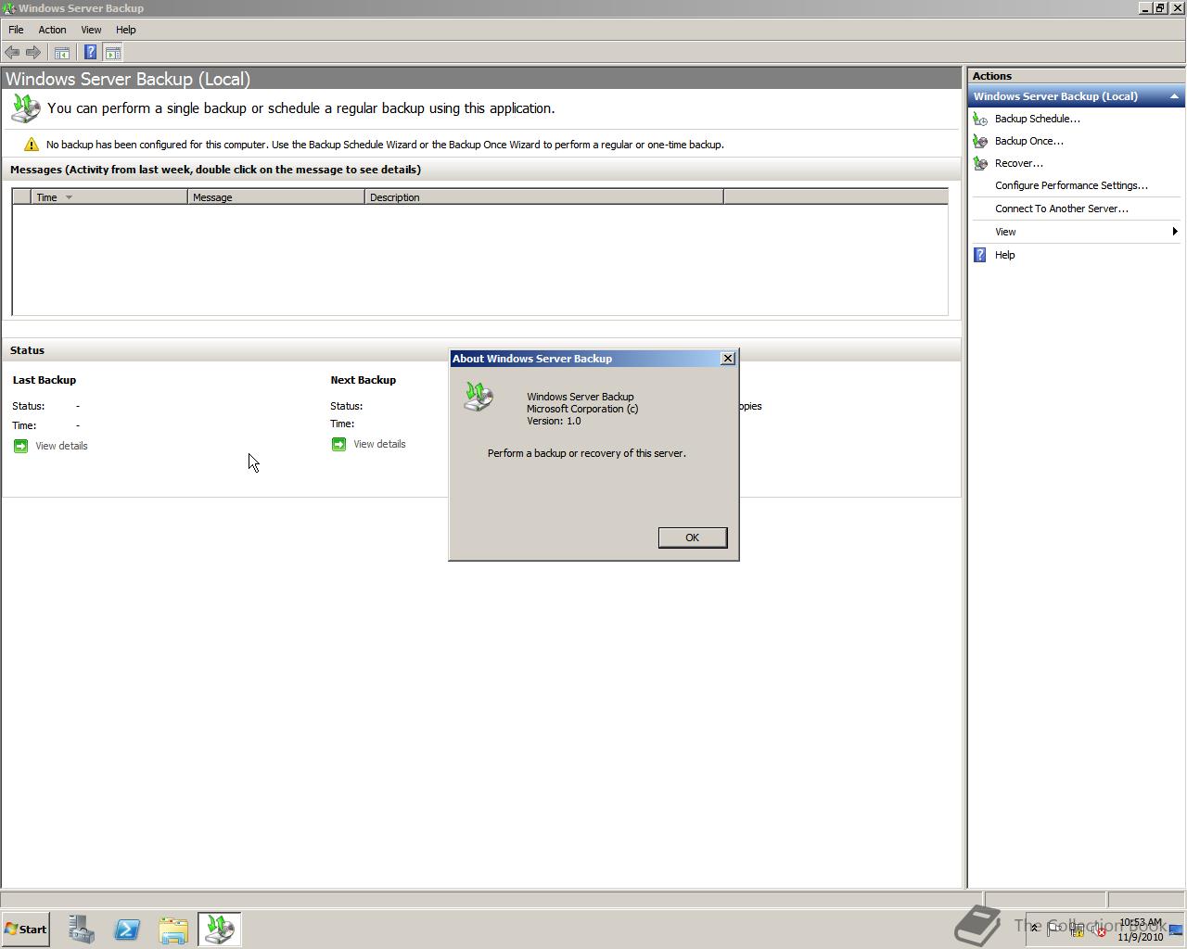This screenshot has height=949, width=1187.
Task: Show hidden tray icons chevron
Action: [1035, 928]
